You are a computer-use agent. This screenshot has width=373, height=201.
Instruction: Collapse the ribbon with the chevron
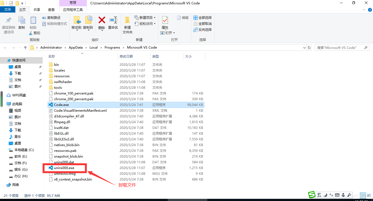tap(364, 10)
